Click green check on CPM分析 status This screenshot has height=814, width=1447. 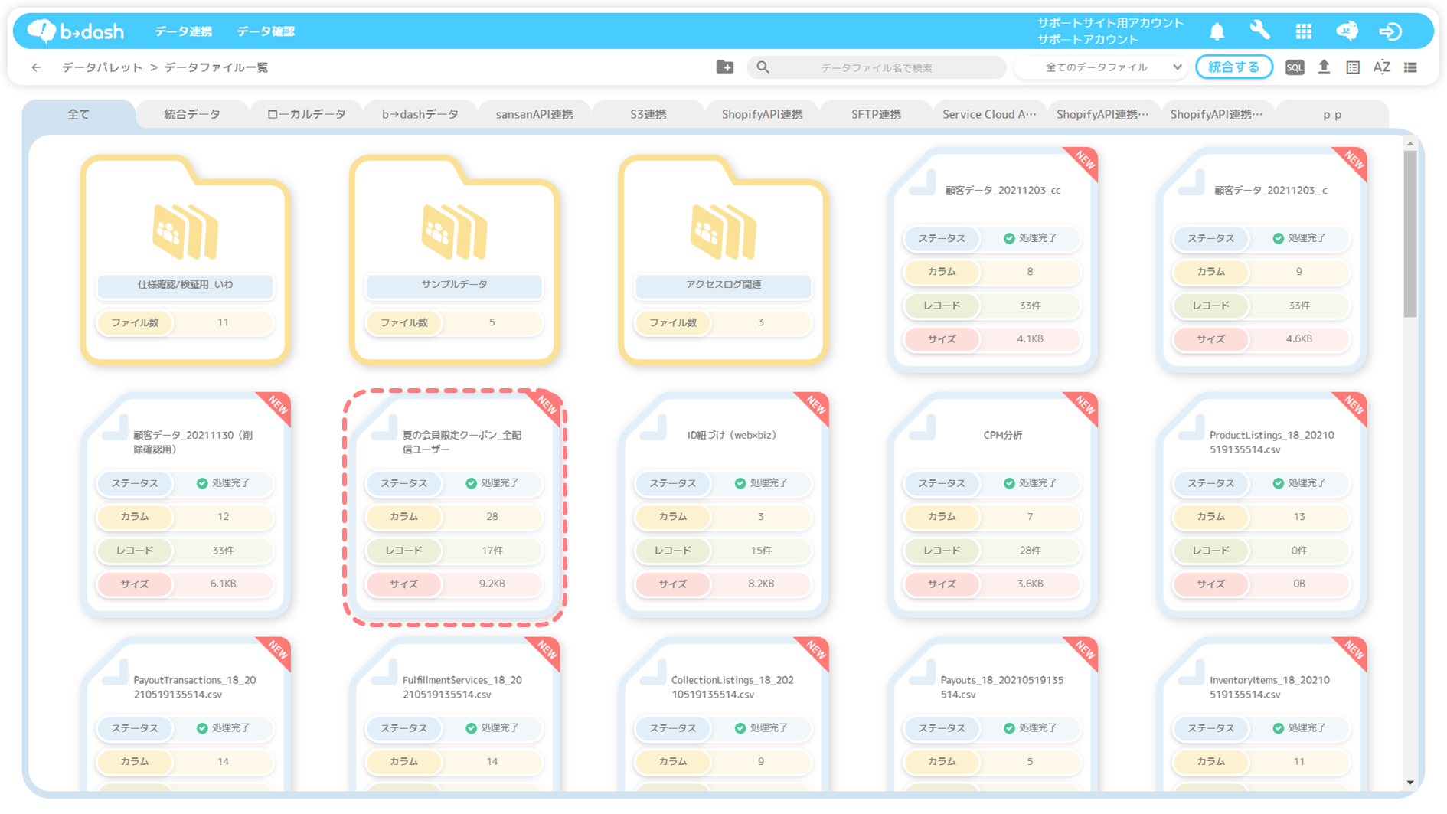click(1009, 483)
